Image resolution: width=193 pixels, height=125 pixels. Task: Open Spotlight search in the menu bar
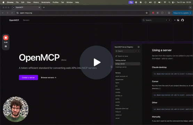tap(169, 2)
